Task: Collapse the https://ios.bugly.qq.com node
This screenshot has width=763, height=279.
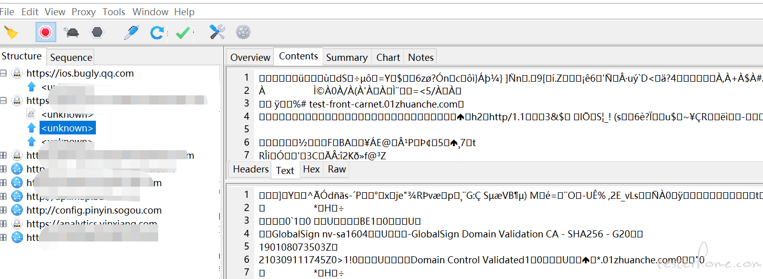Action: click(4, 74)
